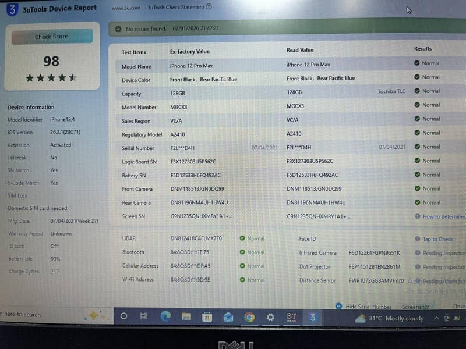The image size is (466, 349).
Task: Expand the hidden system tray icons chevron
Action: pos(436,318)
